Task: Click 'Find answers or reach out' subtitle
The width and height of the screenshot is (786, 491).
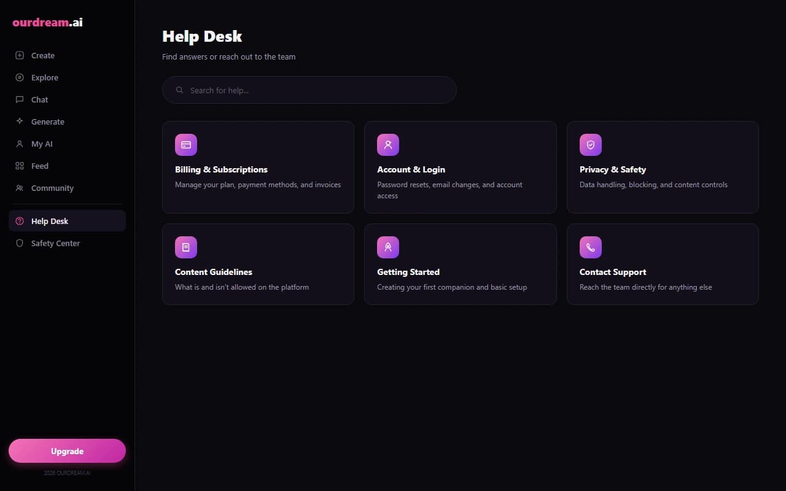Action: (228, 56)
